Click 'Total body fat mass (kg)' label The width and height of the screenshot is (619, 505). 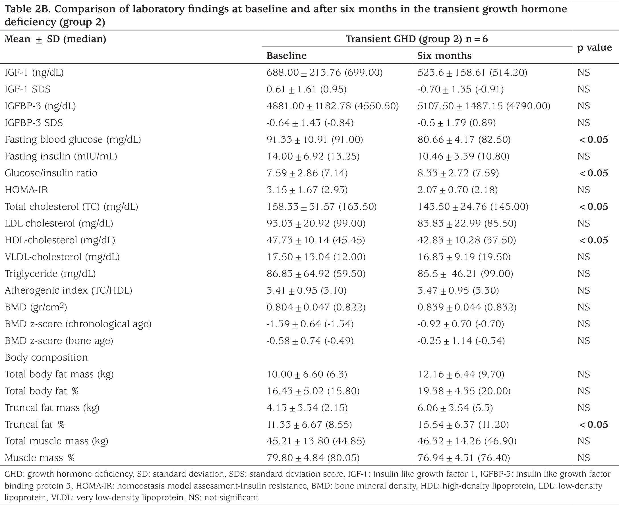tap(59, 374)
